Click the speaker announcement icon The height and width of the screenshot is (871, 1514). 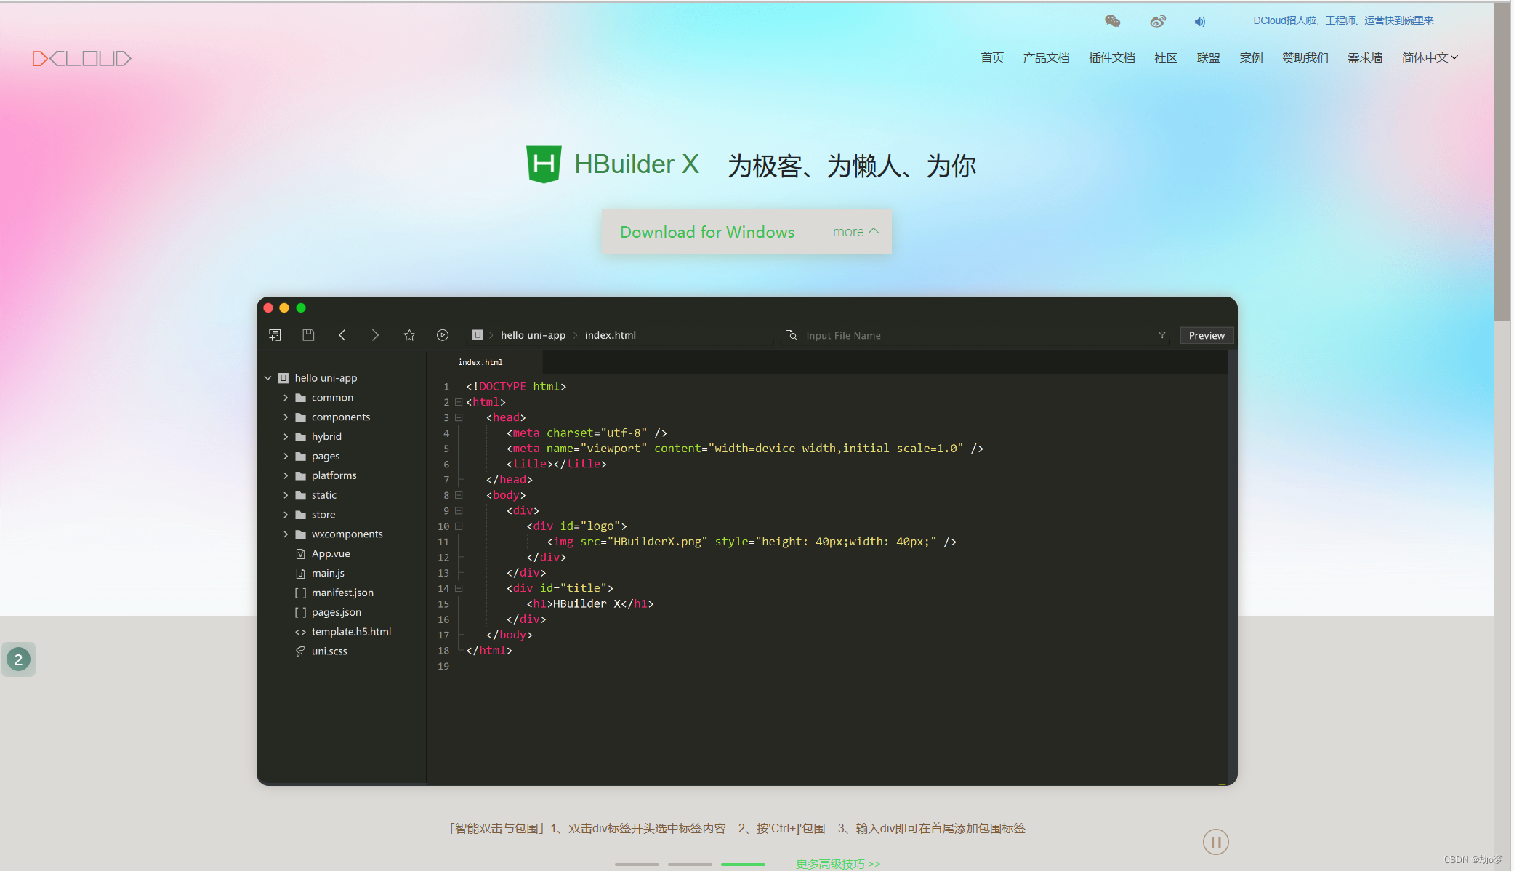(1199, 22)
